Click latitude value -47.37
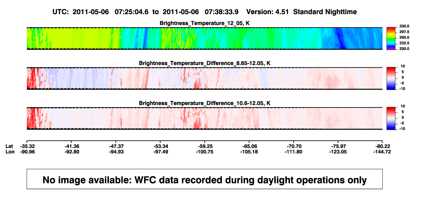 point(116,146)
